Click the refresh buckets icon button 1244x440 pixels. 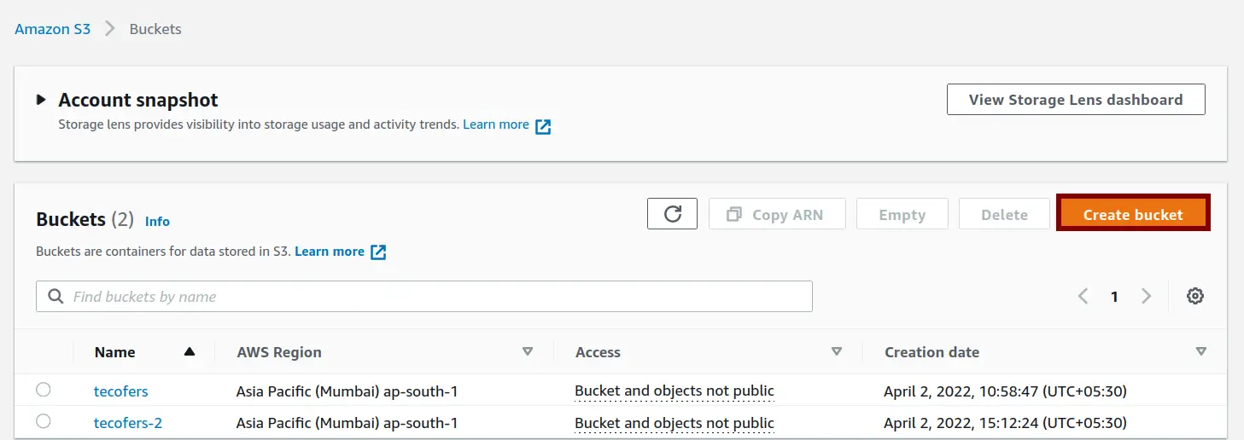672,214
